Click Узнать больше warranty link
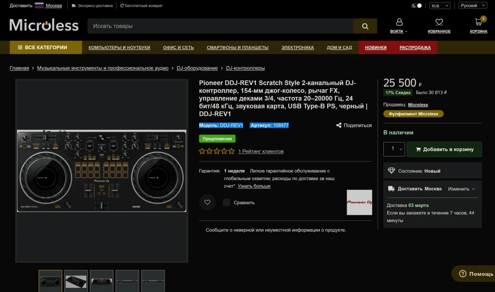The width and height of the screenshot is (495, 292). [x=254, y=186]
